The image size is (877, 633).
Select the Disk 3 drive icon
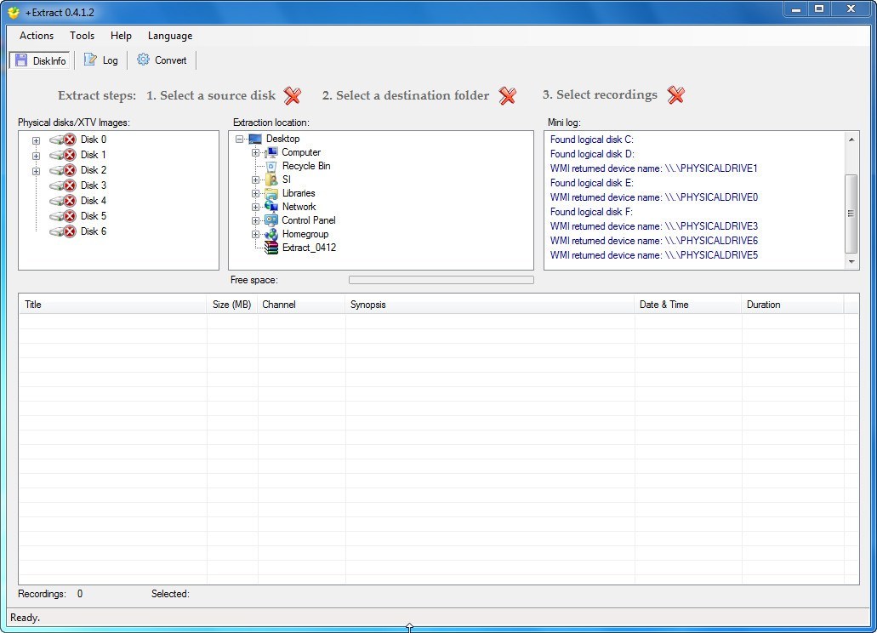coord(63,185)
